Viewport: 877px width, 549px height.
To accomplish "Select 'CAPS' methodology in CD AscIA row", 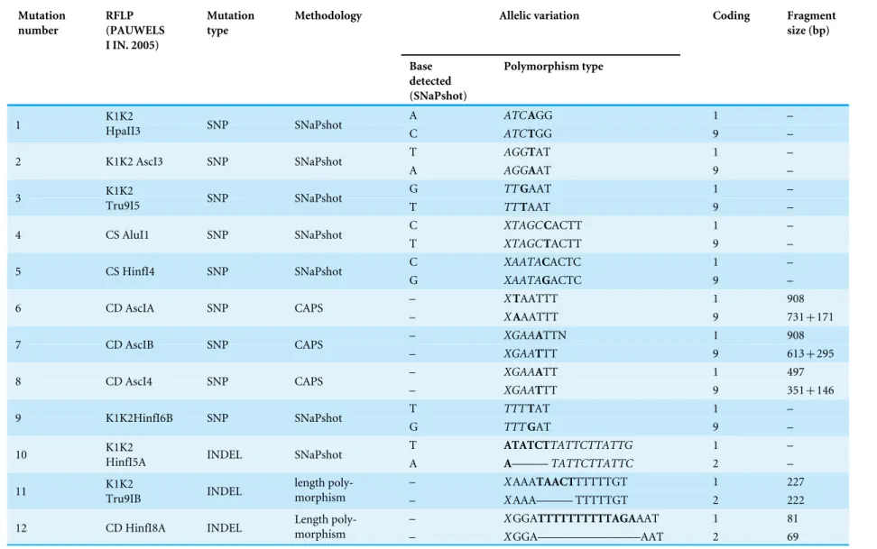I will point(309,308).
